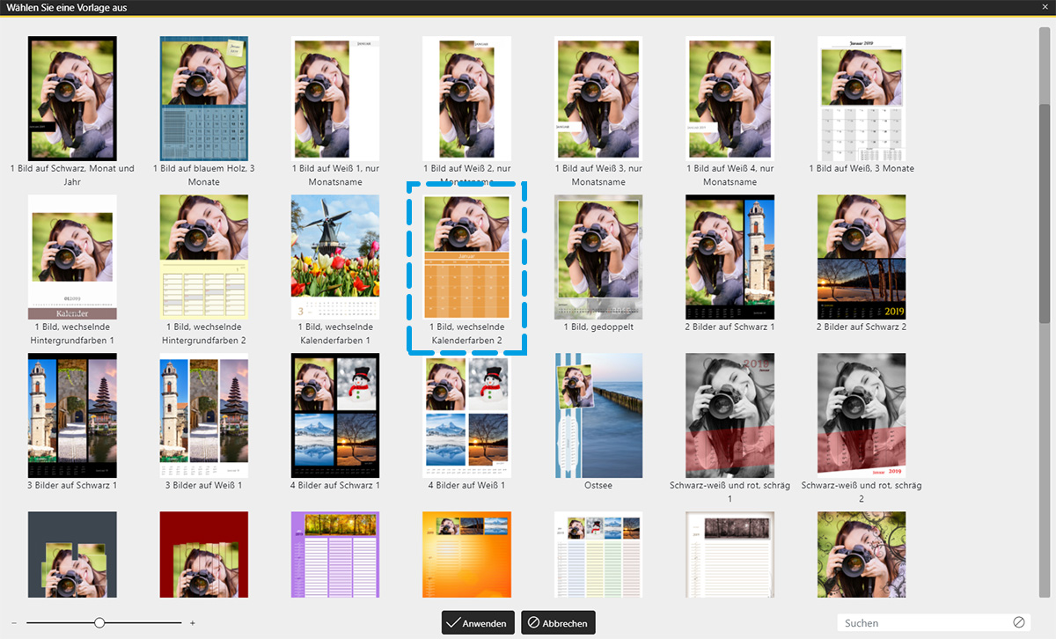1056x639 pixels.
Task: Close the template dialog with the X
Action: [1045, 7]
